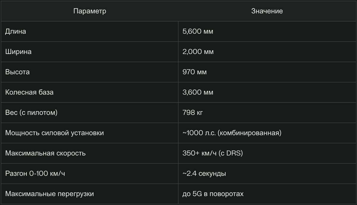
Task: Select the Максимальные перегрузки cell
Action: pyautogui.click(x=90, y=194)
